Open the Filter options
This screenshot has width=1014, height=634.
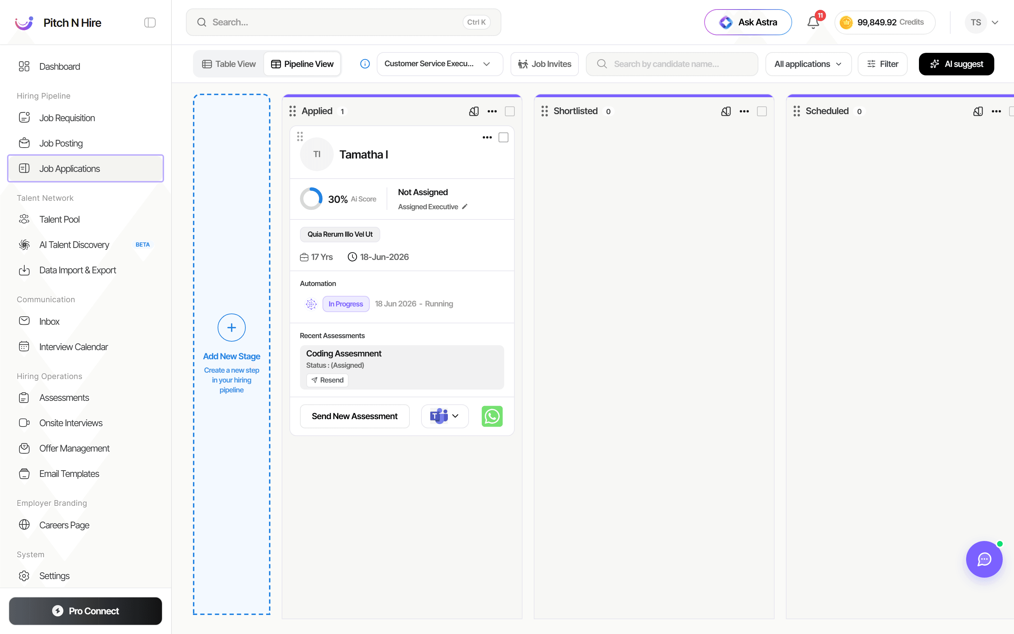click(x=882, y=64)
